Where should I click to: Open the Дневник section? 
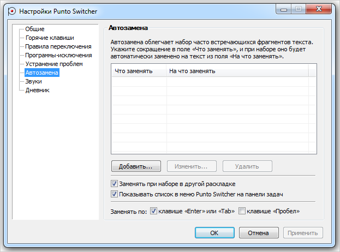[37, 90]
